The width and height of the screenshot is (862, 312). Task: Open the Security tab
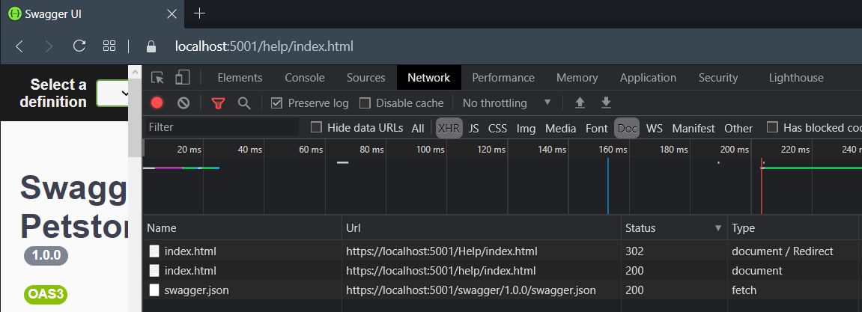click(718, 78)
